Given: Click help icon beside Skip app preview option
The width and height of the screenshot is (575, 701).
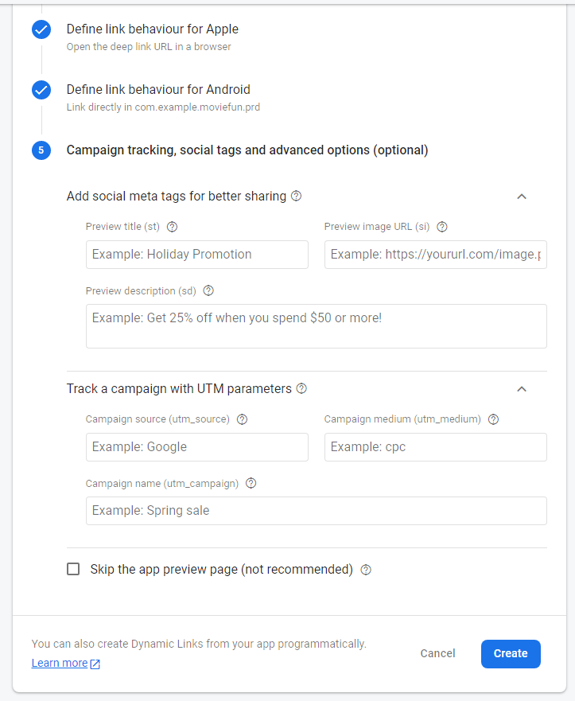Looking at the screenshot, I should pos(366,570).
